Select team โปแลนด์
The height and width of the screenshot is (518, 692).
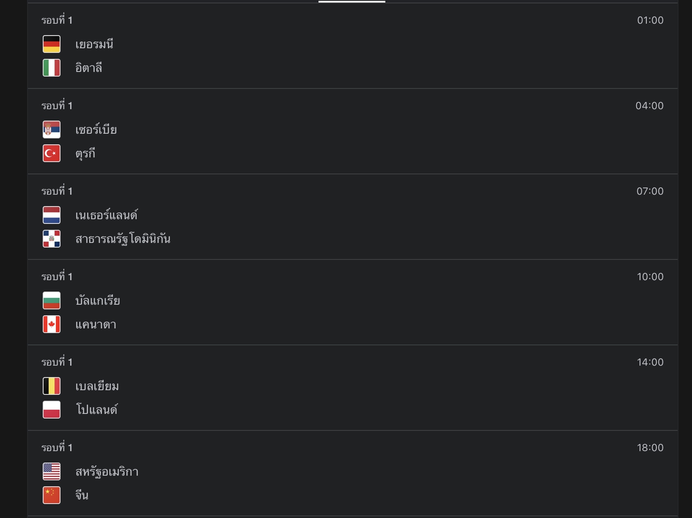(97, 410)
